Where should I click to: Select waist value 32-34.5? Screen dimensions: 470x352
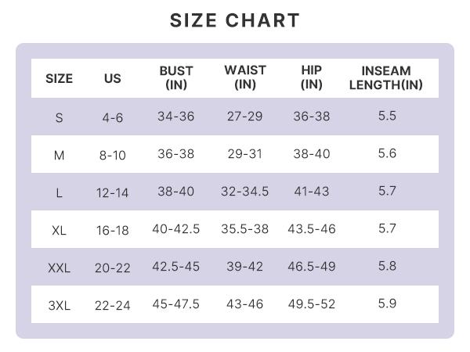pos(245,192)
